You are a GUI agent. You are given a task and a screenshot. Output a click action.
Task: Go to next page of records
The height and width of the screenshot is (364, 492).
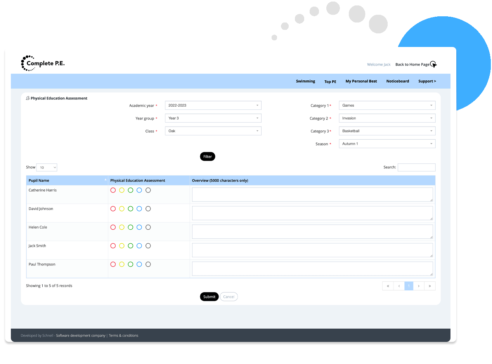click(x=419, y=286)
